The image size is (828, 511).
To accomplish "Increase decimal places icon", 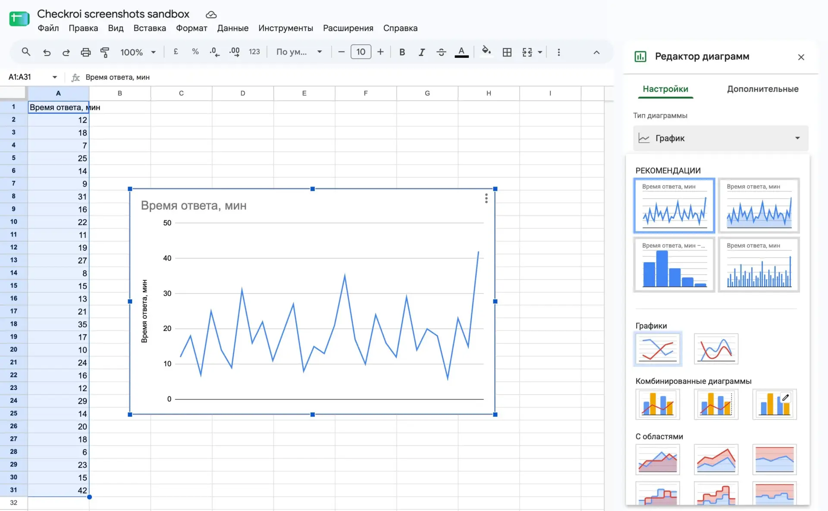I will 234,52.
